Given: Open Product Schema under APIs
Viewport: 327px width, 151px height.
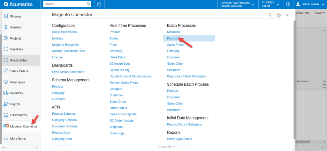Looking at the screenshot, I should coord(64,114).
